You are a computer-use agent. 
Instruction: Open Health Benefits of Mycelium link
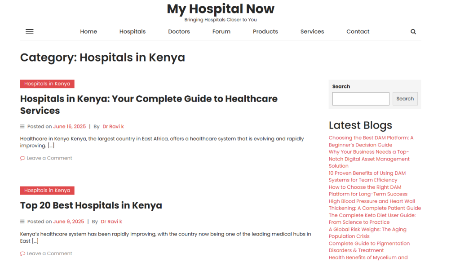[x=368, y=258]
